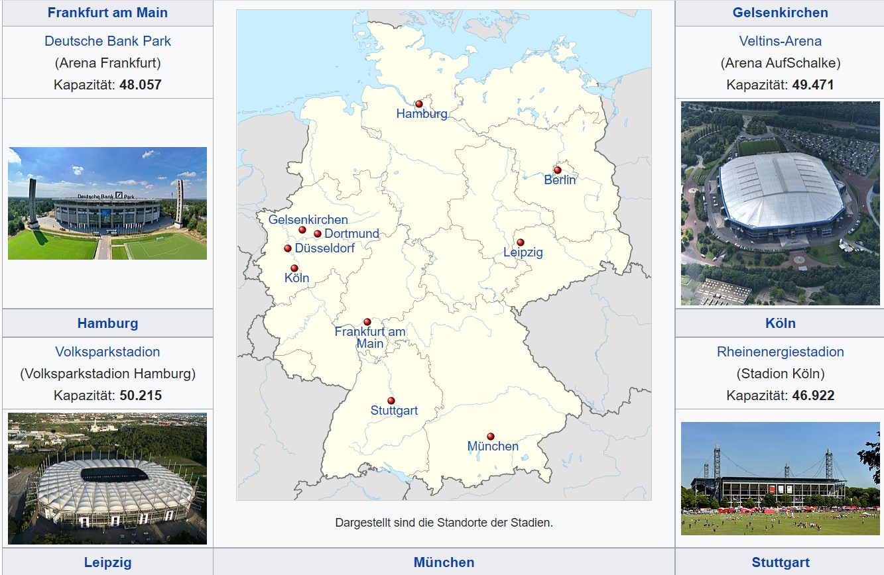The image size is (884, 575).
Task: Click the Stuttgart label on the map
Action: point(395,411)
